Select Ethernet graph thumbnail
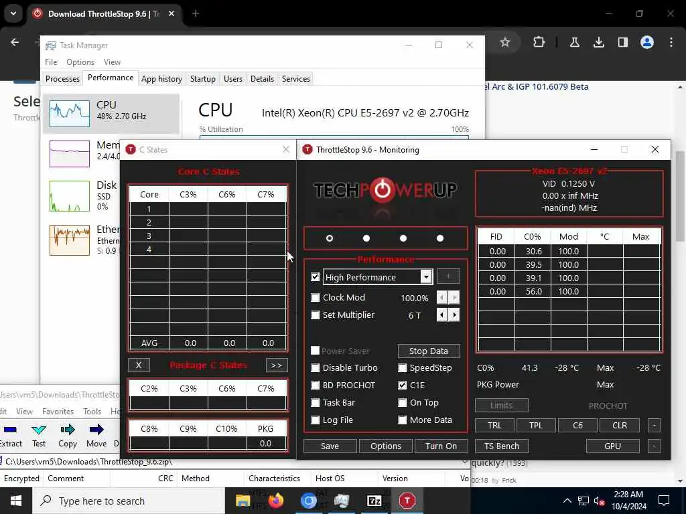 point(70,240)
